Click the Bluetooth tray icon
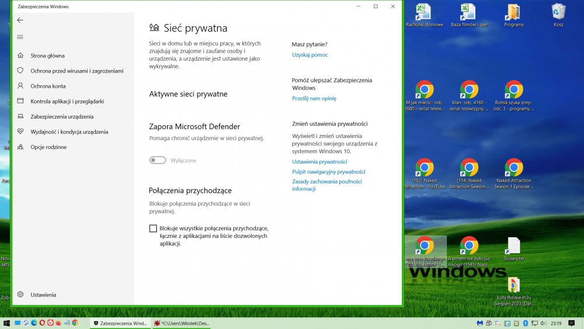The width and height of the screenshot is (584, 329). point(526,323)
